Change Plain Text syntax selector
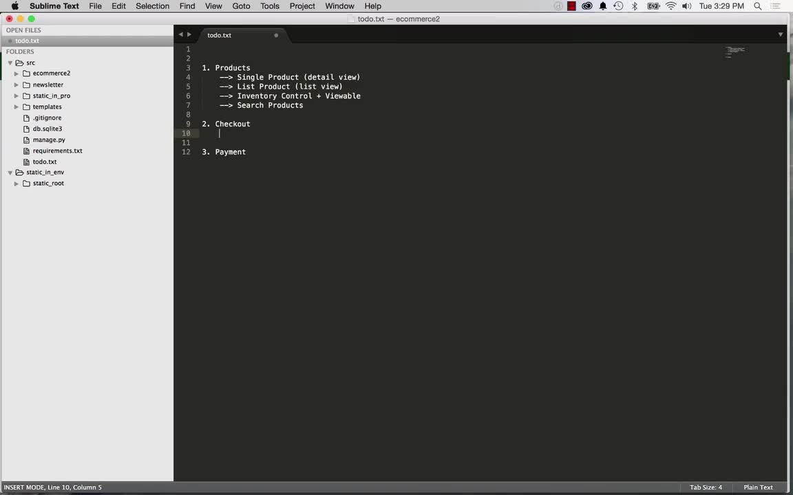793x495 pixels. 758,487
